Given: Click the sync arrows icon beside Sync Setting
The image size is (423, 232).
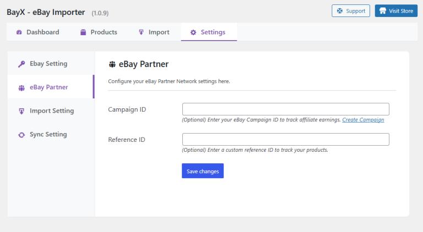Looking at the screenshot, I should click(21, 135).
